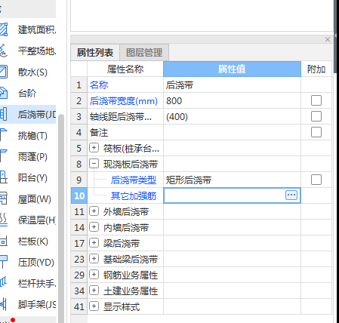
Task: Close the property panel with X
Action: pos(328,39)
